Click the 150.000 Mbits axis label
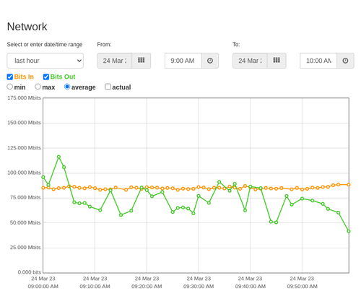This screenshot has height=291, width=361. click(x=24, y=123)
